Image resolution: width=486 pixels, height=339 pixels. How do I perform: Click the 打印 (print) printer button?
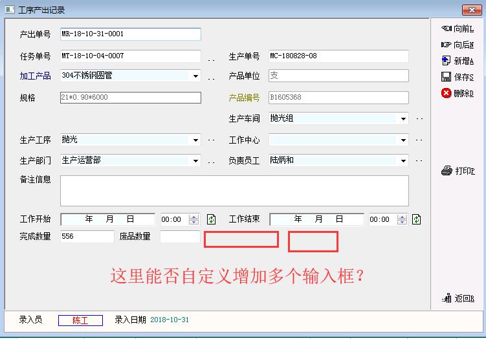tap(457, 171)
